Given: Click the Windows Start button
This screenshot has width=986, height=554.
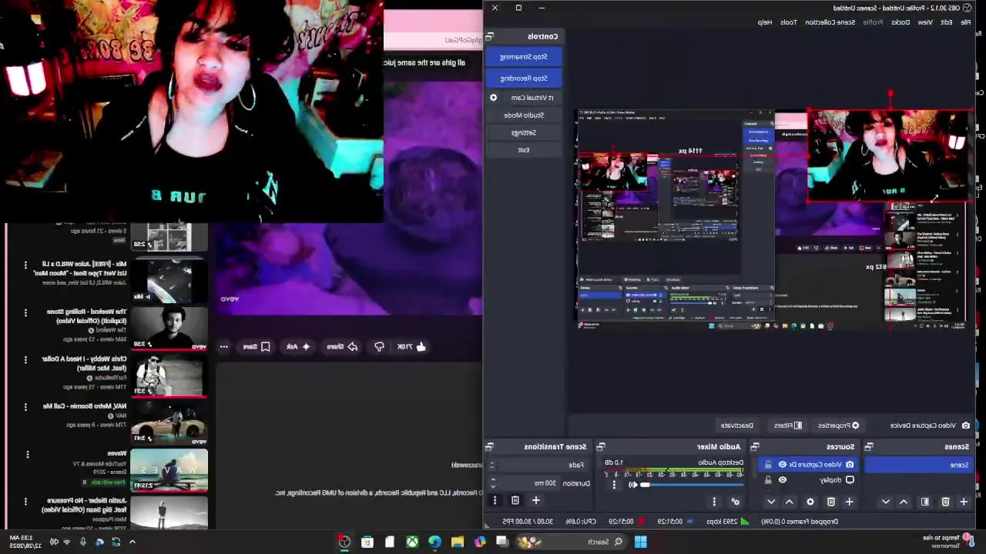Looking at the screenshot, I should coord(641,542).
